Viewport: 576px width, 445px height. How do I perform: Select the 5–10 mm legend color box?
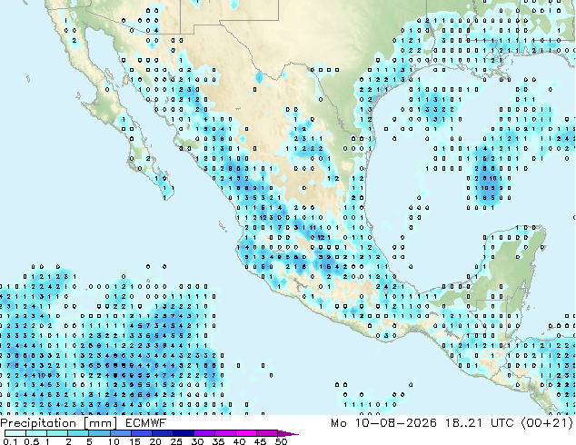(x=99, y=433)
